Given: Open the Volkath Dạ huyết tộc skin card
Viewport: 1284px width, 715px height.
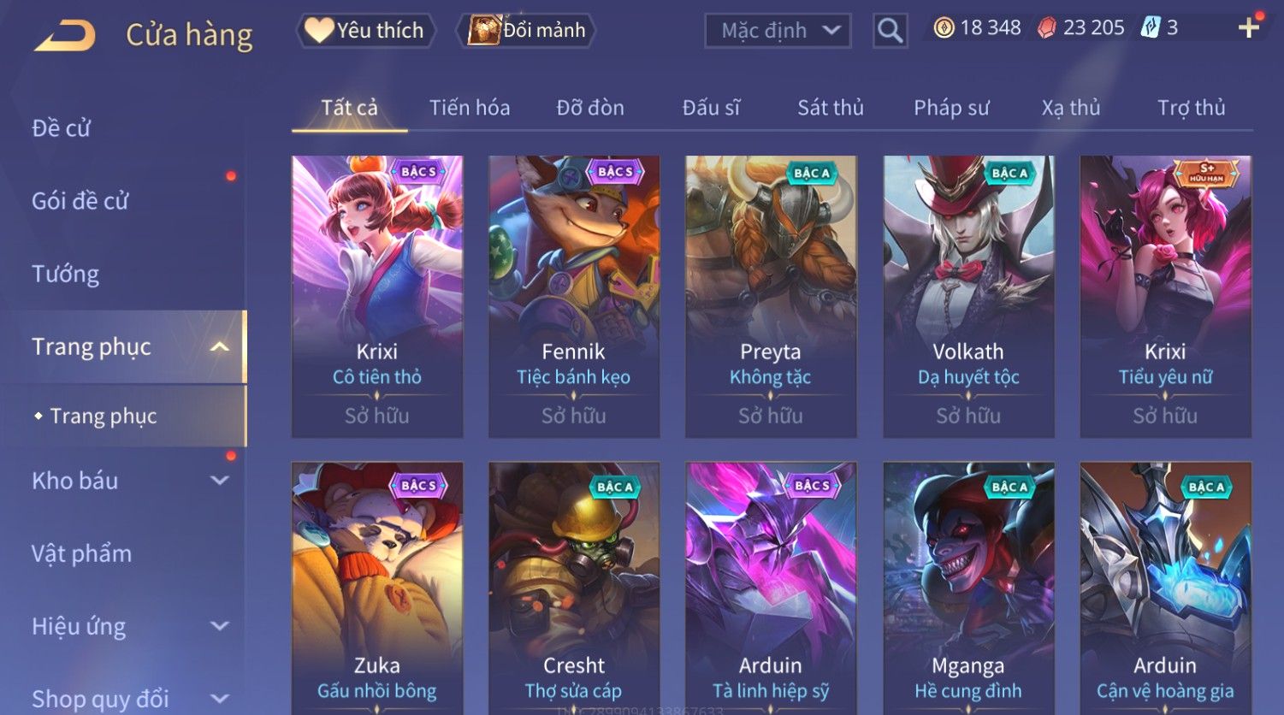Looking at the screenshot, I should point(968,297).
